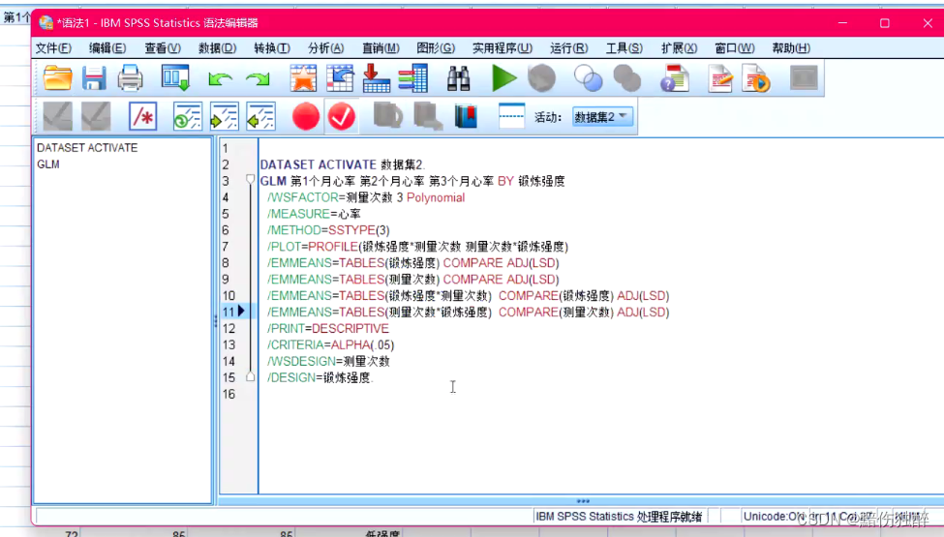944x537 pixels.
Task: Open the 编辑(E) menu
Action: 107,48
